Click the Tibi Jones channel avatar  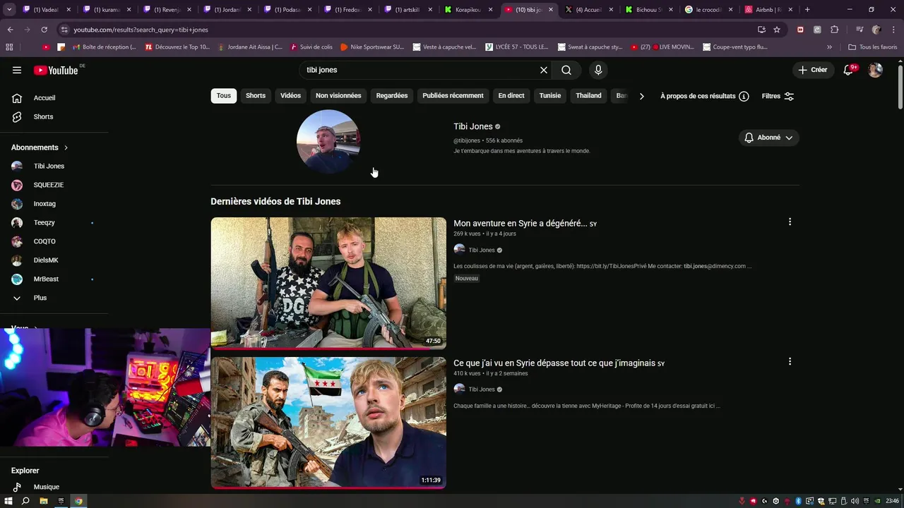(328, 142)
